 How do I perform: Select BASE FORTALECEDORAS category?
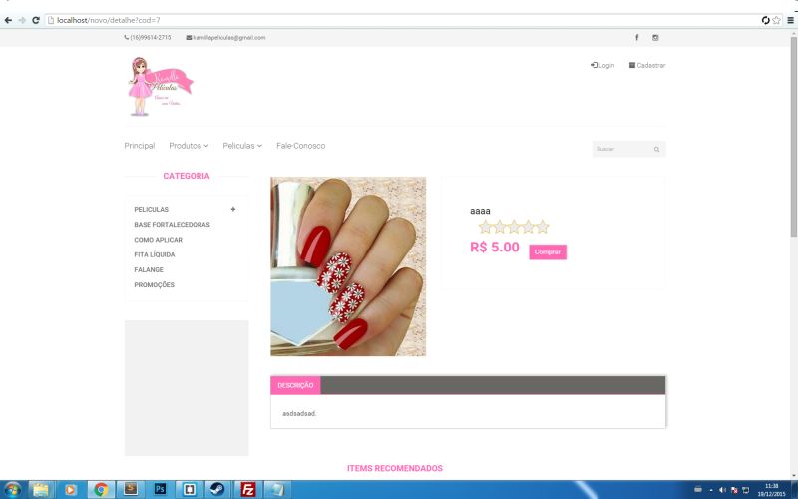(172, 225)
